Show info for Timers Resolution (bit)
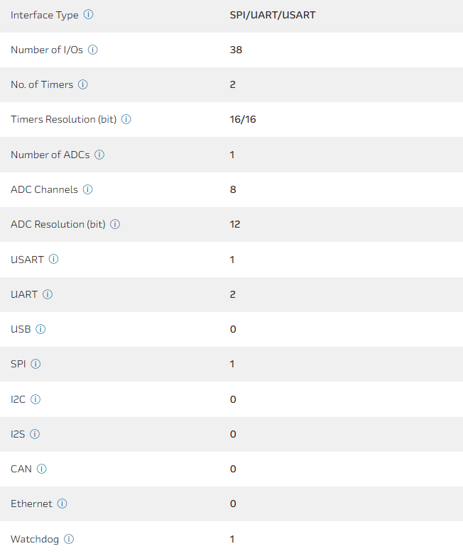Screen dimensions: 463x556 click(126, 119)
